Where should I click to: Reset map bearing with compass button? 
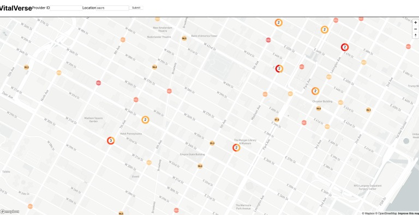tap(415, 35)
